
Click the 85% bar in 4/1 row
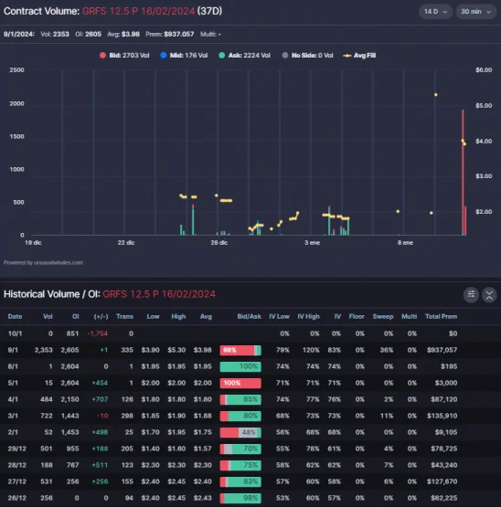[240, 399]
